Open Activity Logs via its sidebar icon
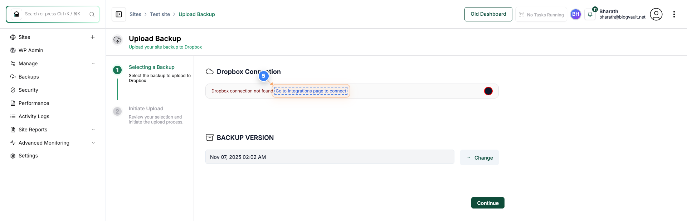Image resolution: width=687 pixels, height=221 pixels. tap(13, 116)
